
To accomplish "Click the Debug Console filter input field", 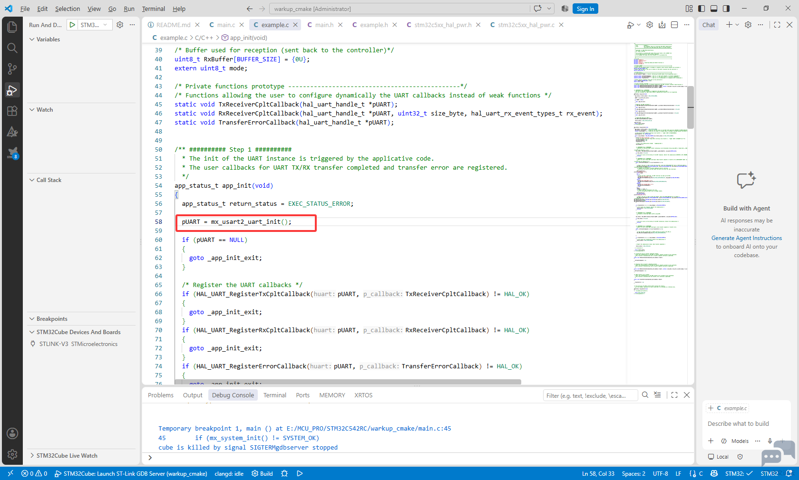I will tap(590, 395).
